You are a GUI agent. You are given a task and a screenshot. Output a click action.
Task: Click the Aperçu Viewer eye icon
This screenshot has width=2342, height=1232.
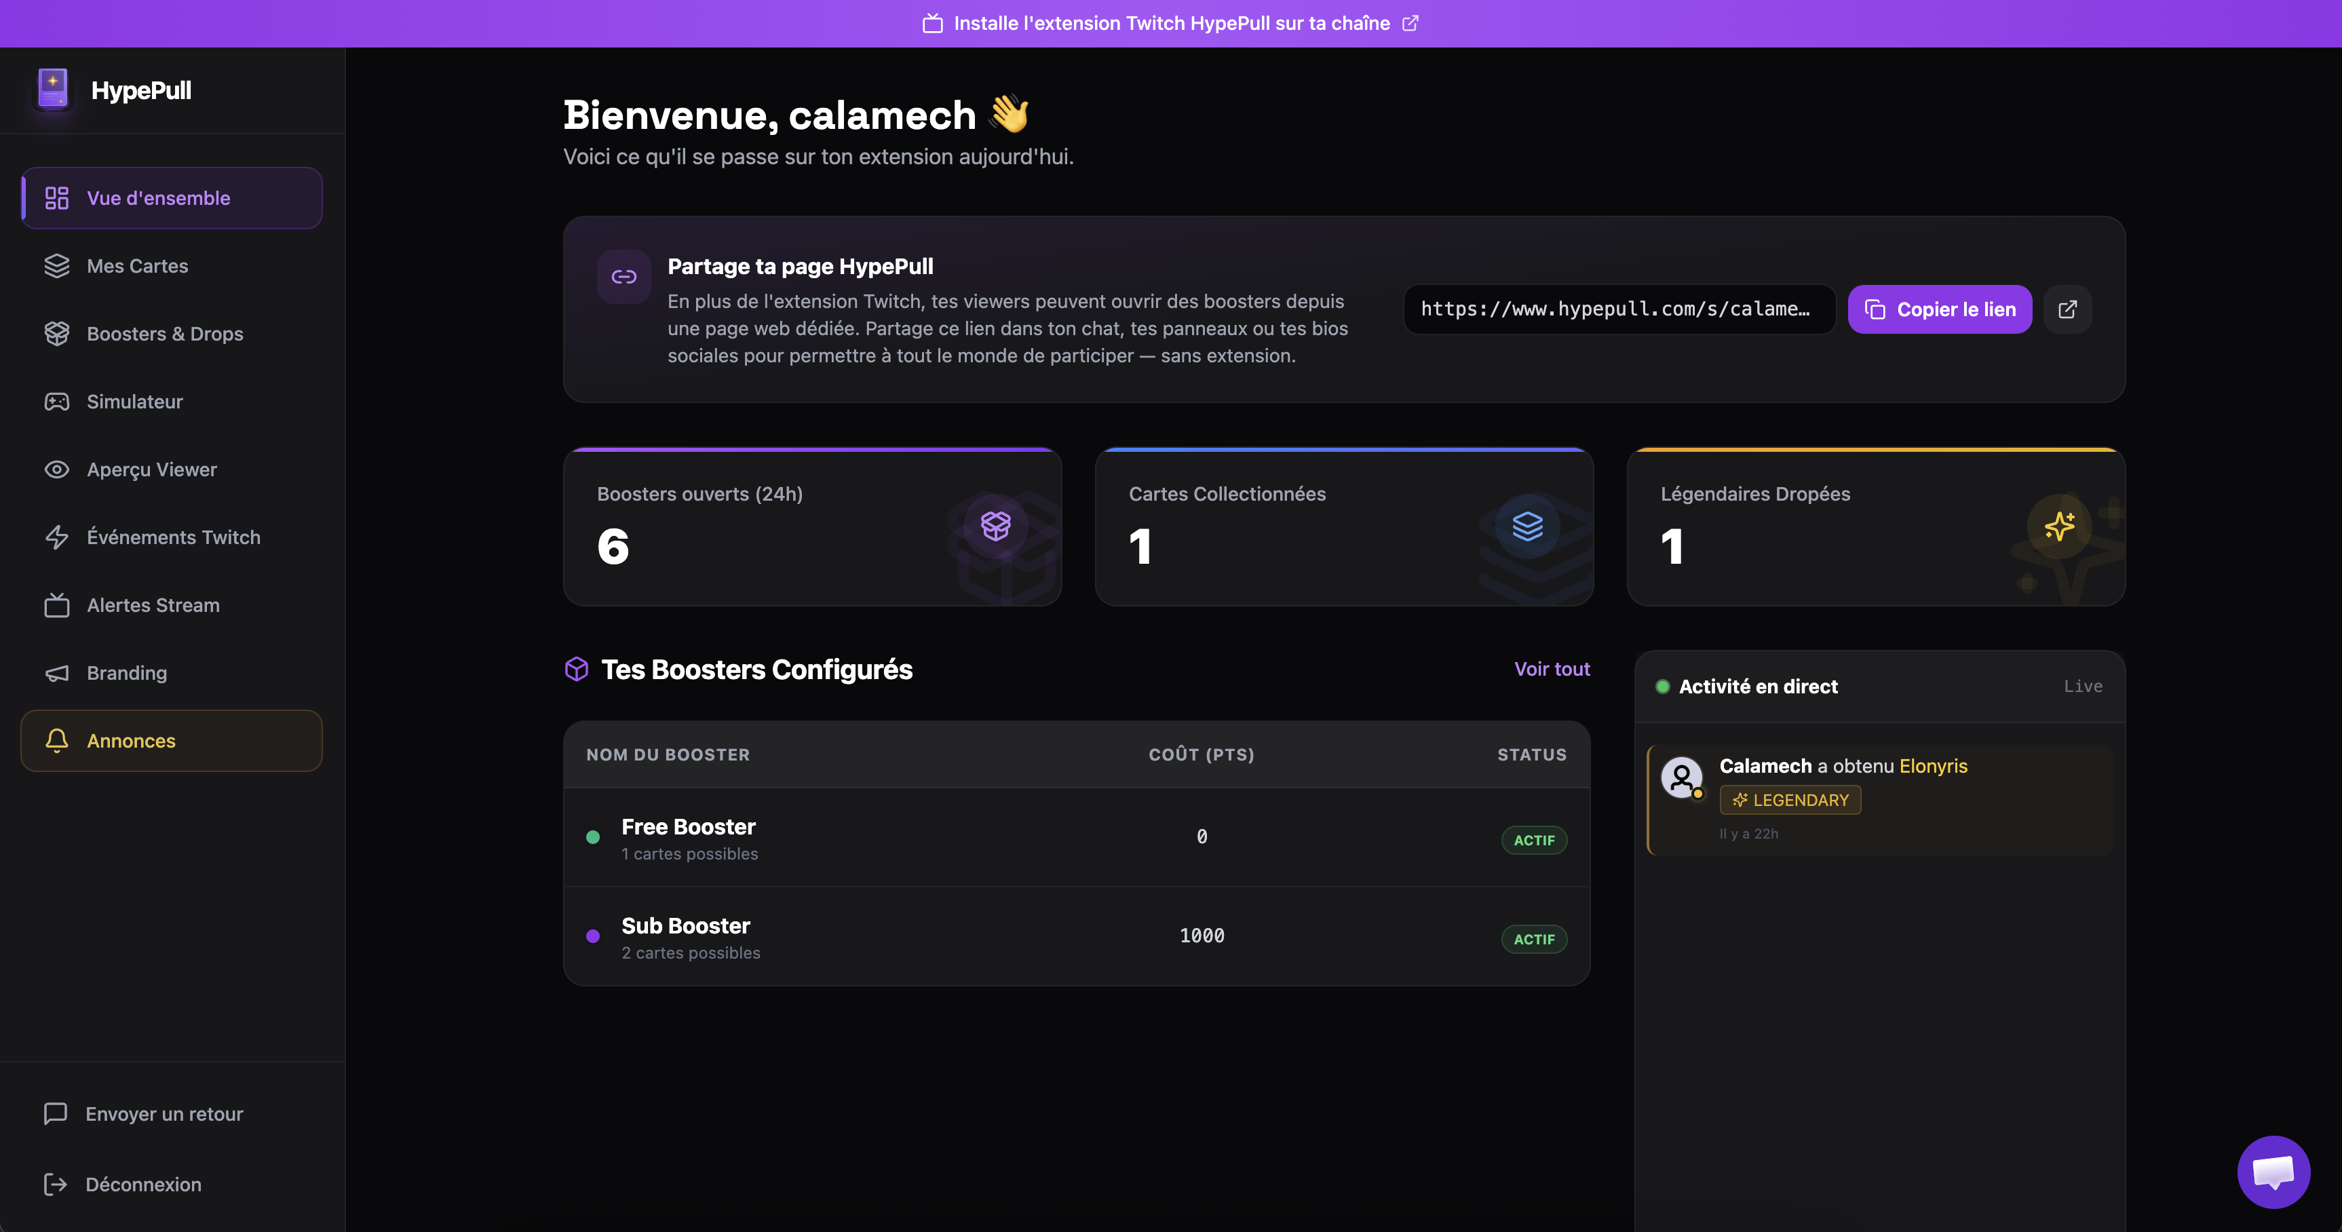[x=56, y=469]
